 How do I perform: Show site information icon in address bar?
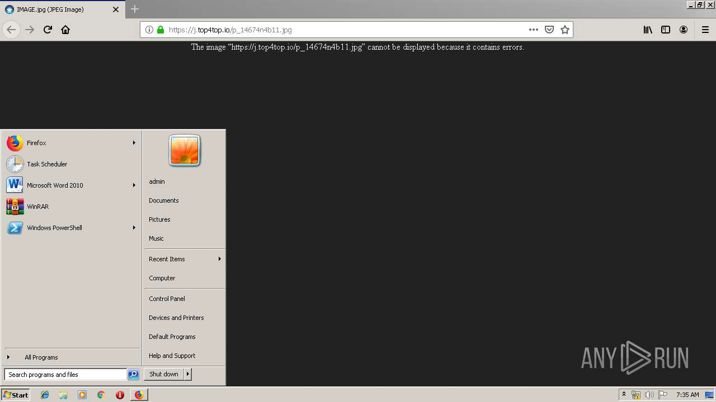click(149, 30)
